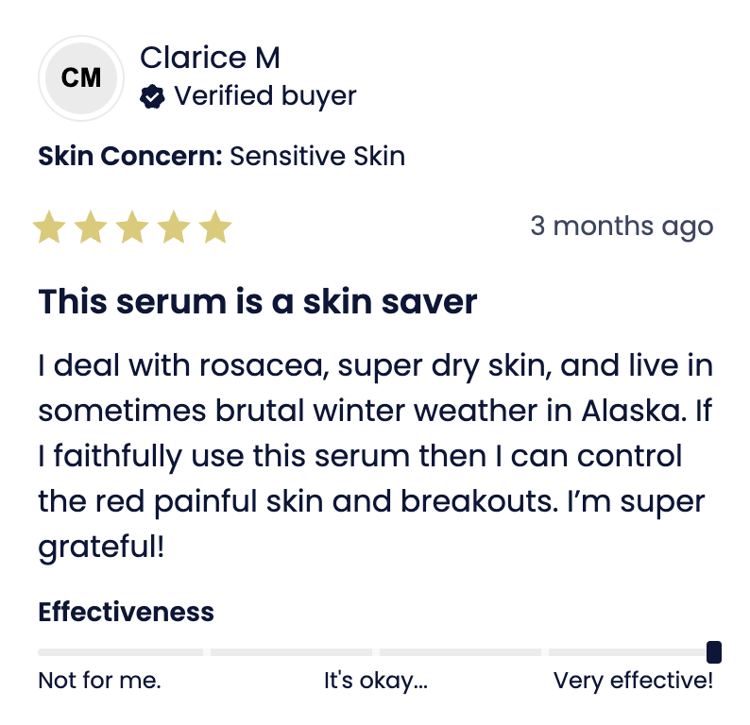Click the first effectiveness bar segment
Image resolution: width=750 pixels, height=725 pixels.
[120, 652]
